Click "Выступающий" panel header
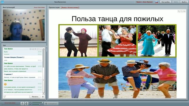This screenshot has width=189, height=106. (x=9, y=7)
